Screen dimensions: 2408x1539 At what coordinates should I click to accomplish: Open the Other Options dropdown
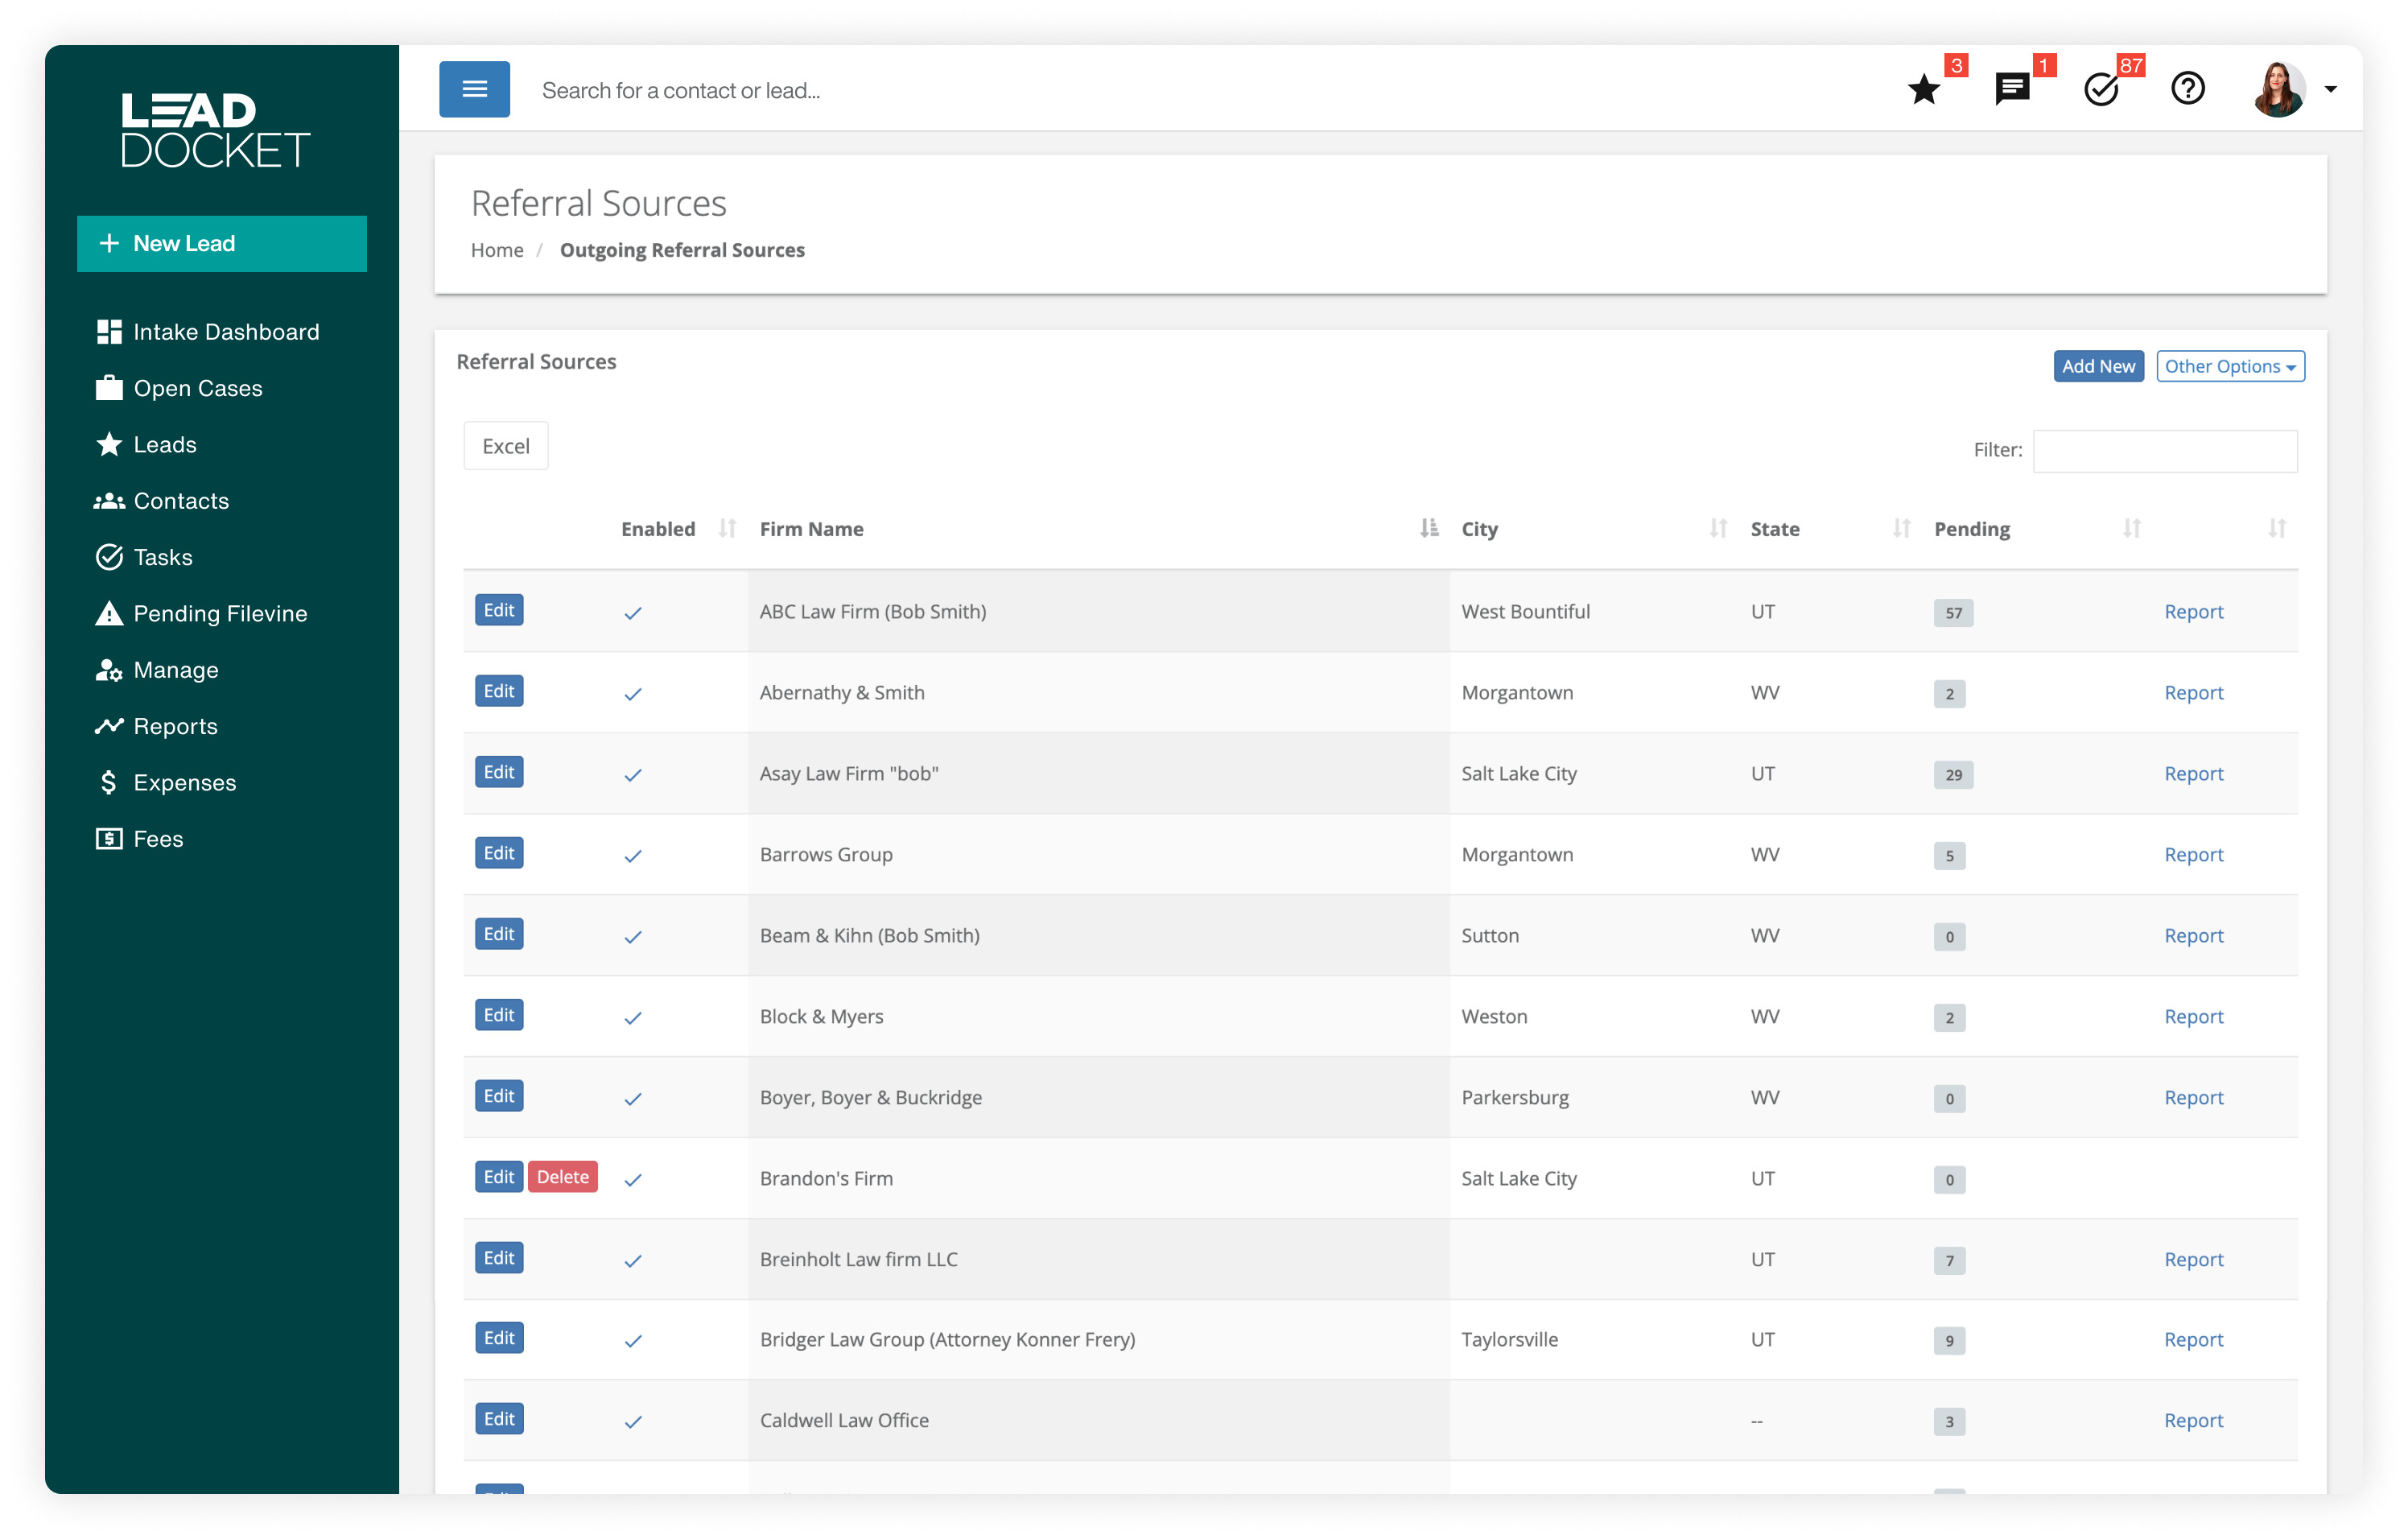pos(2230,366)
